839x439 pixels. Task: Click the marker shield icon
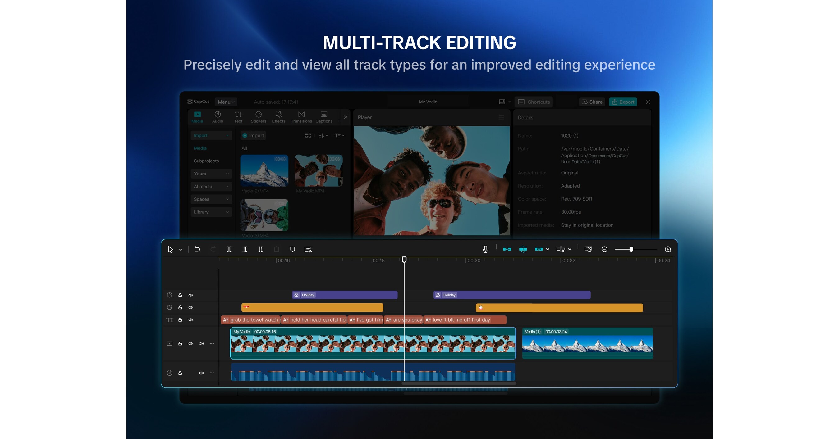[292, 249]
